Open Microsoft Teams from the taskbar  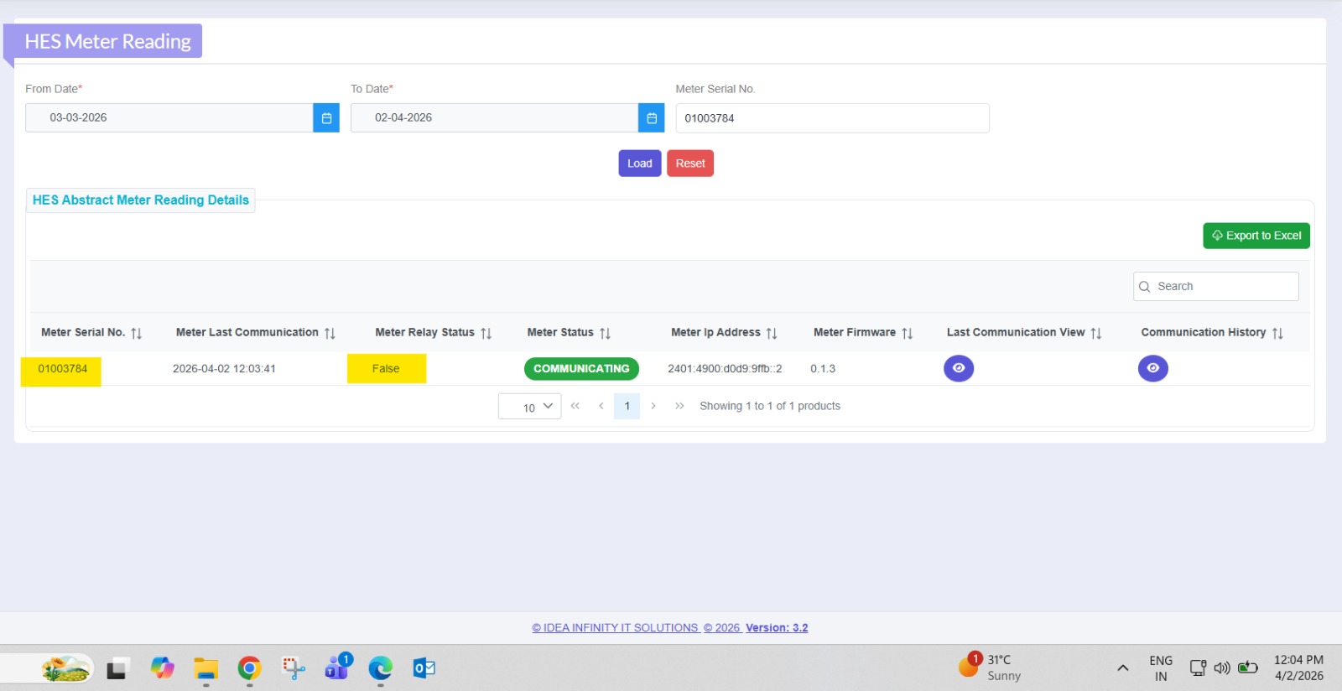pyautogui.click(x=337, y=668)
